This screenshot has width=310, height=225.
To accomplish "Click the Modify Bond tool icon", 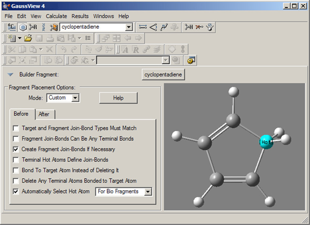I will click(x=143, y=27).
